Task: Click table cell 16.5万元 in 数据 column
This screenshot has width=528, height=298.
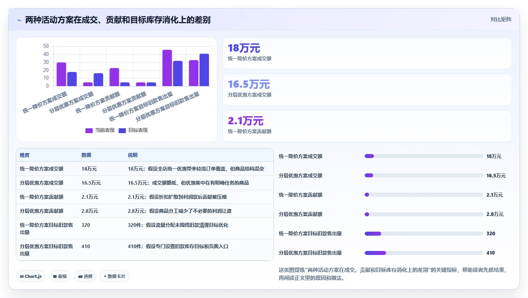Action: coord(91,183)
